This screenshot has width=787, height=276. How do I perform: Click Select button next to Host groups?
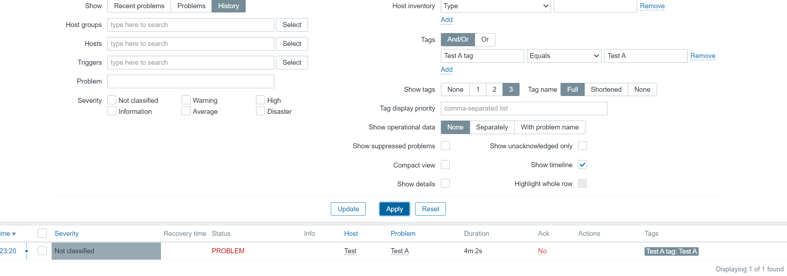[x=292, y=25]
